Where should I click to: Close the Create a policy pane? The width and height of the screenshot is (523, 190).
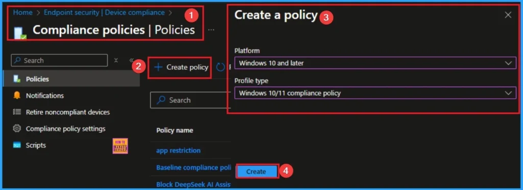508,15
